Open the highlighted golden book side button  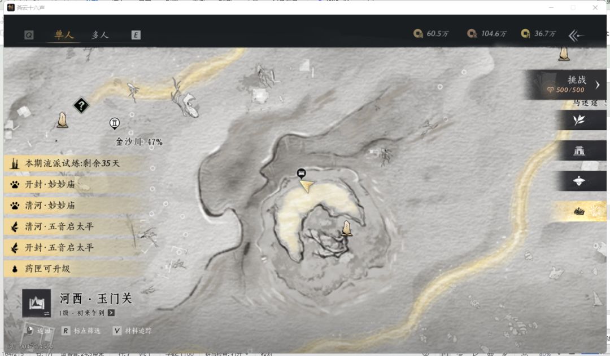(579, 211)
